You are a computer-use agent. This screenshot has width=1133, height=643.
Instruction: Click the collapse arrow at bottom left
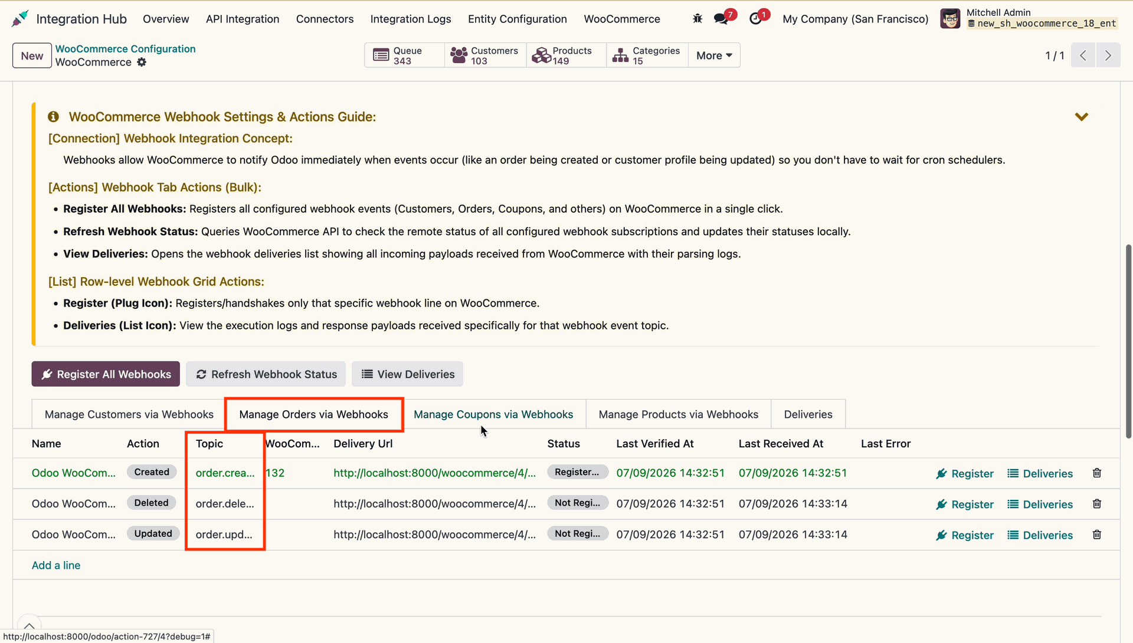[x=29, y=626]
